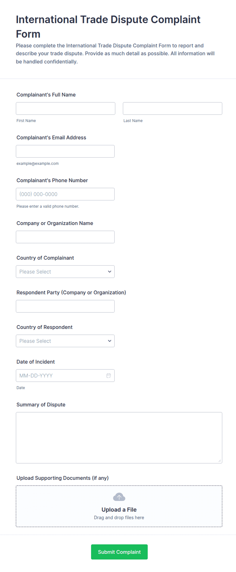Click the Upload a File text
The width and height of the screenshot is (236, 572).
119,510
